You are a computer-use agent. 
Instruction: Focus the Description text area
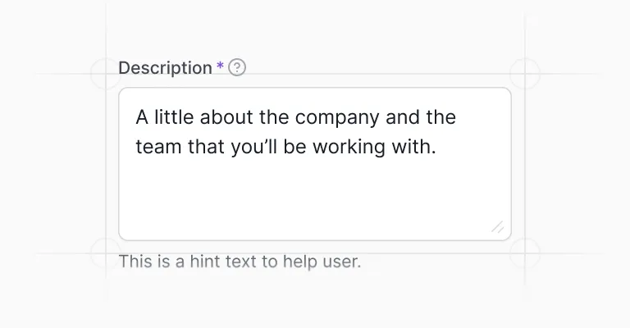pos(315,164)
